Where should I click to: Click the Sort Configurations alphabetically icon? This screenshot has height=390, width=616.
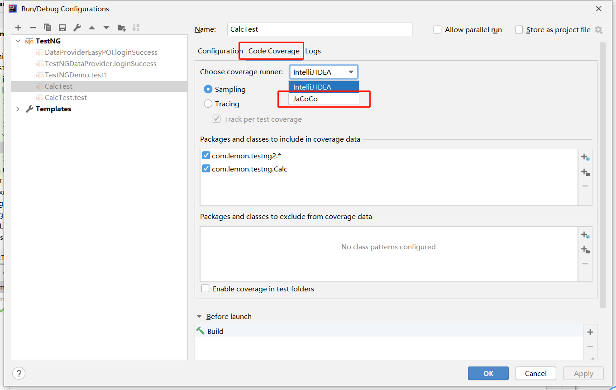click(136, 28)
